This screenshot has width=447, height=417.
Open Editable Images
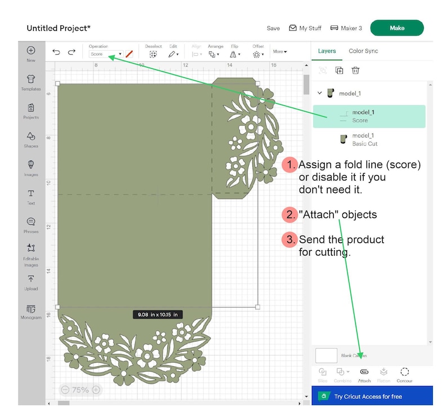click(x=31, y=255)
